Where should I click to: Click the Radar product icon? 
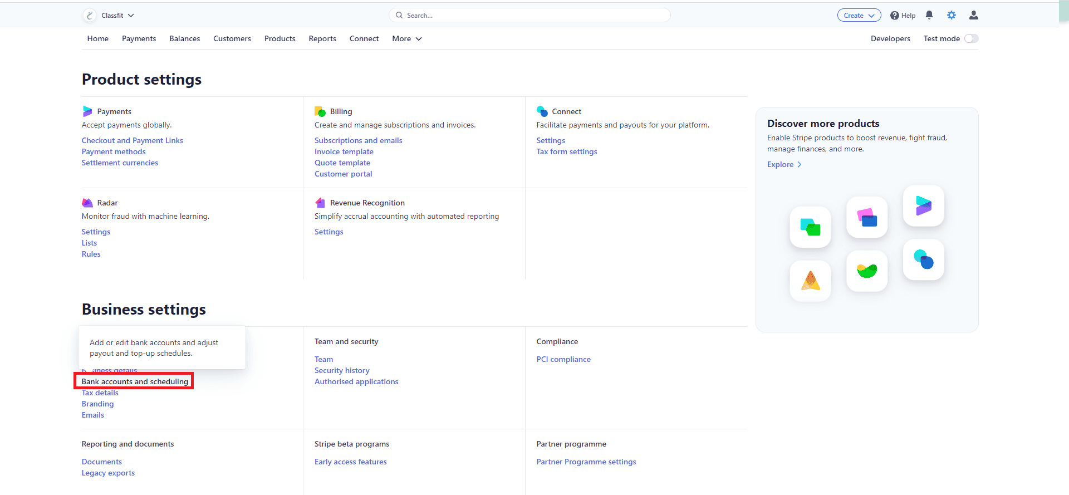click(87, 203)
